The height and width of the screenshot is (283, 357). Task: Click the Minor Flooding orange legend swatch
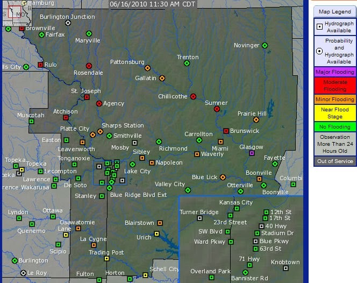pyautogui.click(x=335, y=100)
